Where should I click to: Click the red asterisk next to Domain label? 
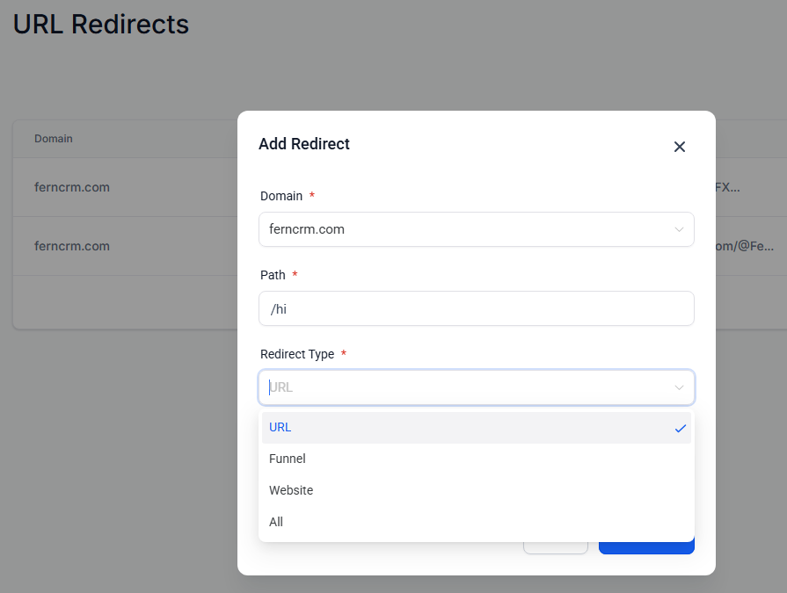[x=313, y=196]
